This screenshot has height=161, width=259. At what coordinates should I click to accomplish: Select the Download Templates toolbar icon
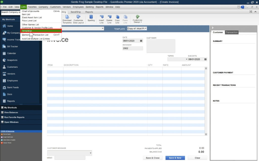point(67,19)
